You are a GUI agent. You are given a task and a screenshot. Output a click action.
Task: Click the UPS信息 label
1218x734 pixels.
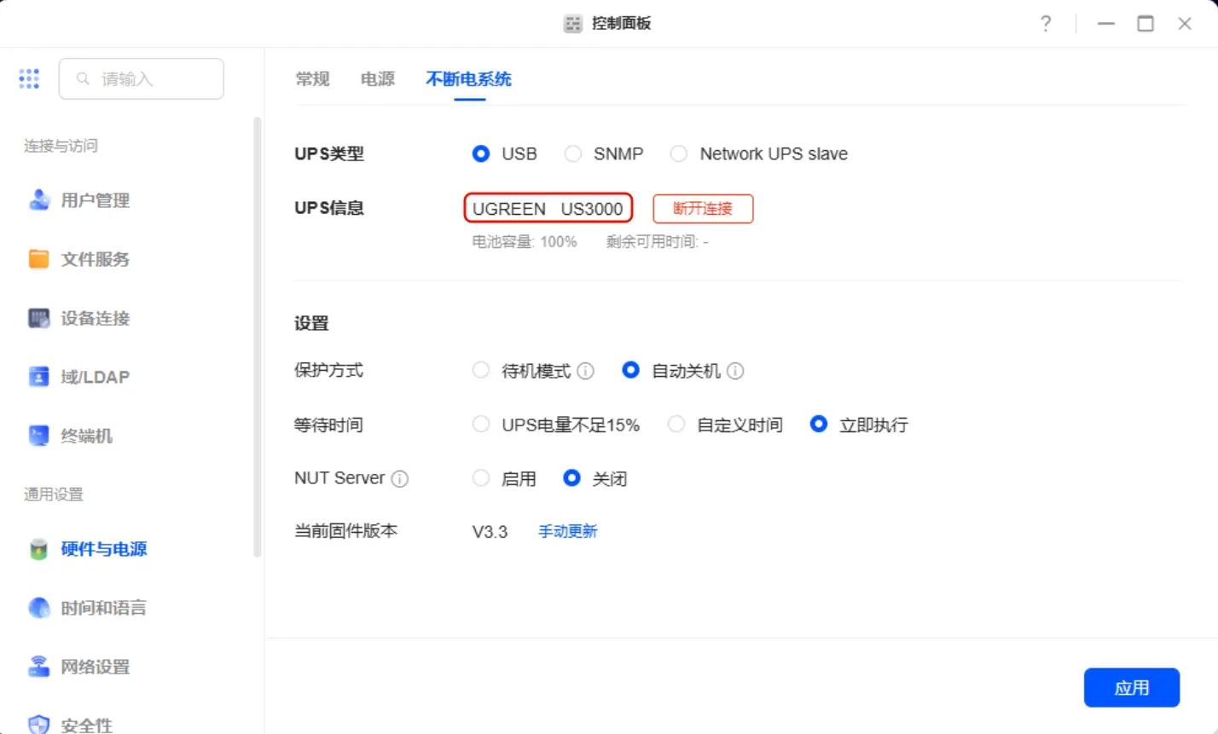[x=329, y=208]
